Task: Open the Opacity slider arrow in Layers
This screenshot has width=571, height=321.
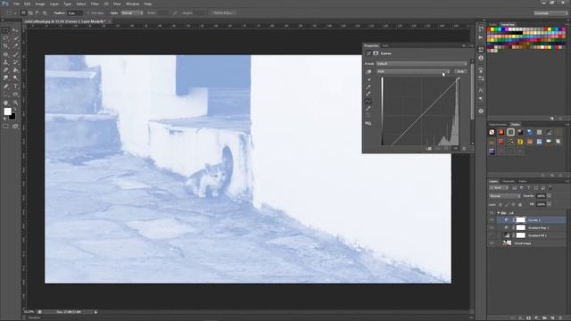Action: [549, 196]
